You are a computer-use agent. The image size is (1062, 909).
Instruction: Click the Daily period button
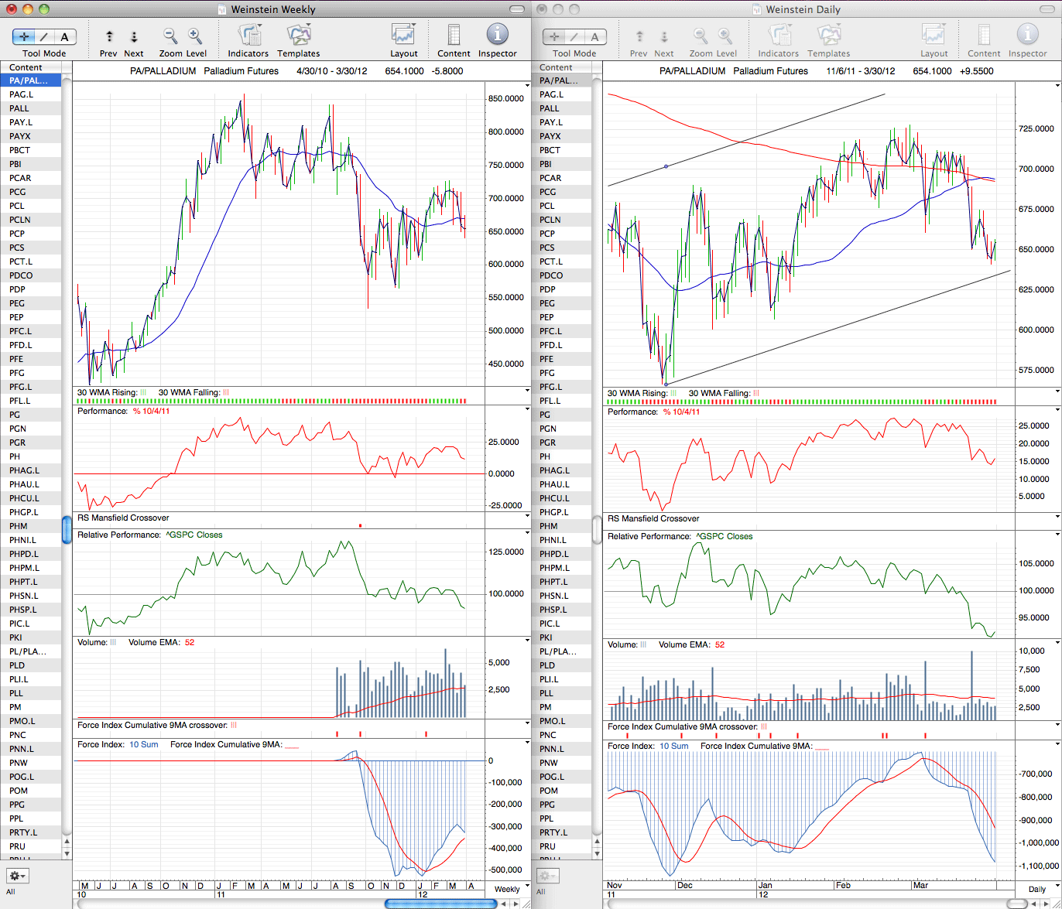(x=1036, y=889)
